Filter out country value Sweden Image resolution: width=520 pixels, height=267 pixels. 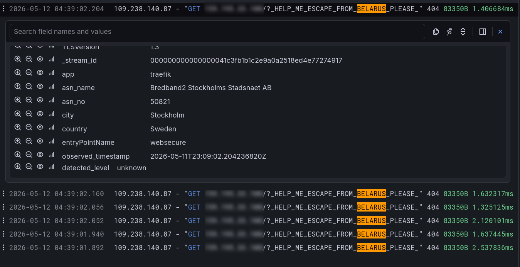29,127
